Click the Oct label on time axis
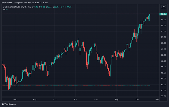 pos(137,99)
